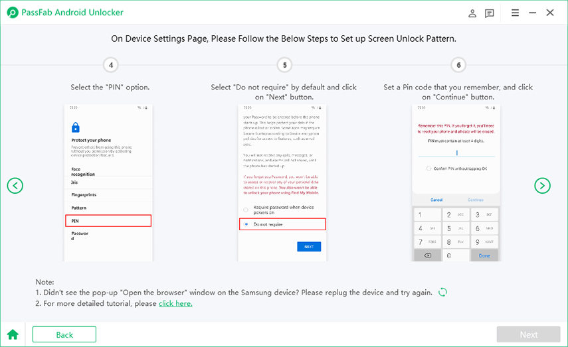Click the Back button
568x347 pixels.
click(64, 334)
